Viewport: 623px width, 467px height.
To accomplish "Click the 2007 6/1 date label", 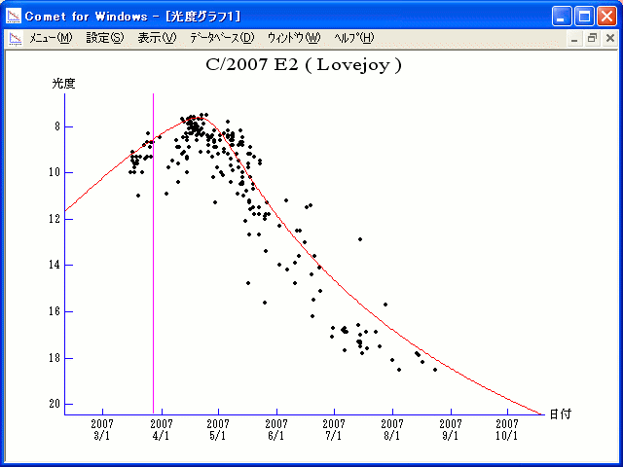I will pyautogui.click(x=276, y=430).
